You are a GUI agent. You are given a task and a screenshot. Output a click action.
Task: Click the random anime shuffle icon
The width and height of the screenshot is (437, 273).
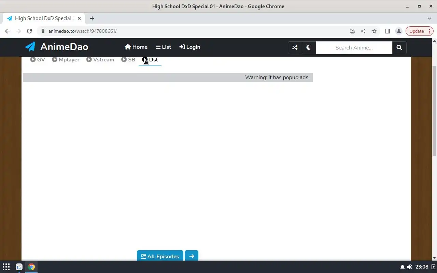click(x=295, y=48)
